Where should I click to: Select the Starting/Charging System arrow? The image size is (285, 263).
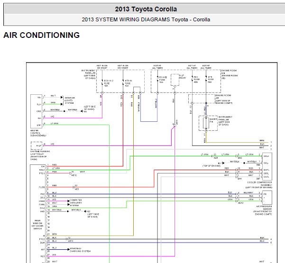69,249
